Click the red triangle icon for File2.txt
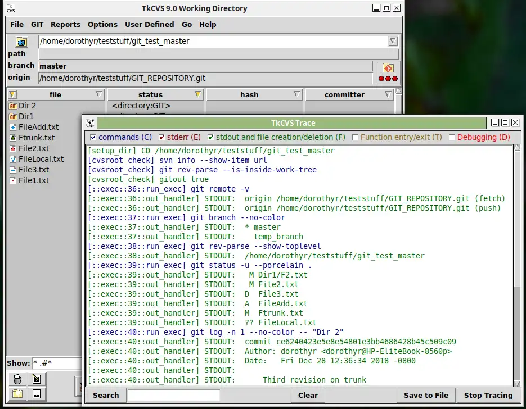This screenshot has height=409, width=526. tap(13, 148)
